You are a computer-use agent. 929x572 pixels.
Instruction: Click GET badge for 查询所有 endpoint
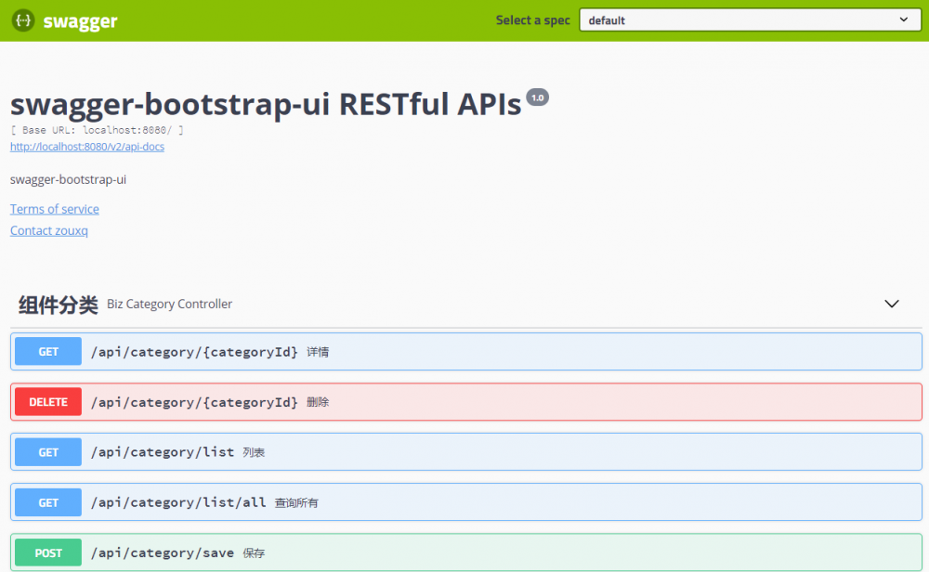point(48,502)
